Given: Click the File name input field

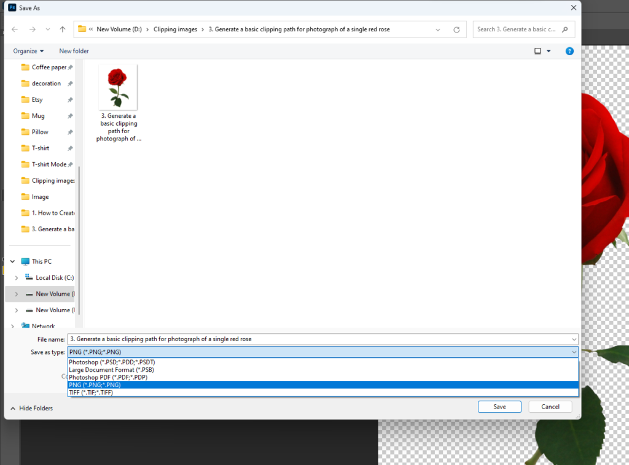Looking at the screenshot, I should [x=319, y=339].
